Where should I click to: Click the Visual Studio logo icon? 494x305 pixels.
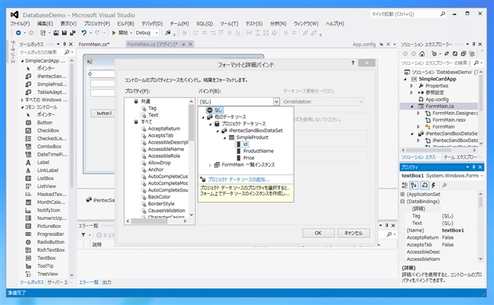pos(15,15)
